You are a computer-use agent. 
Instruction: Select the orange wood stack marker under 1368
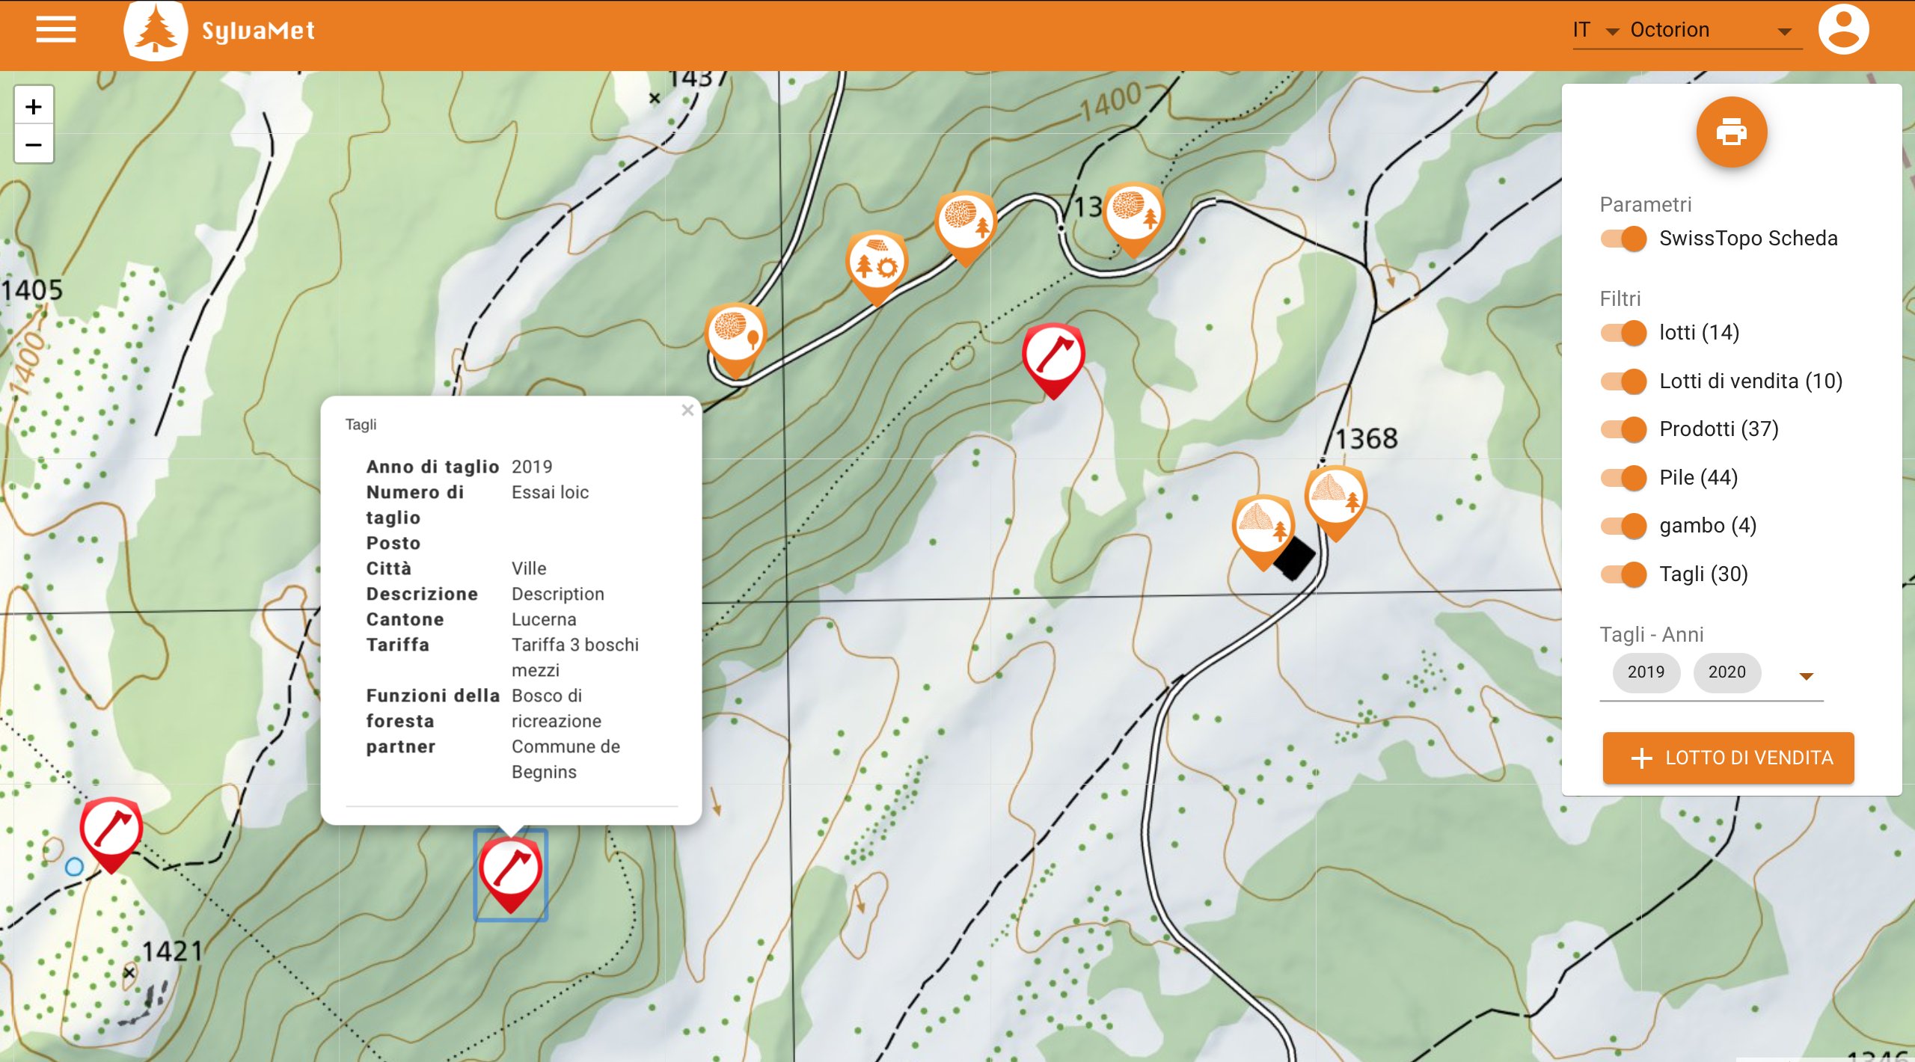[x=1336, y=503]
